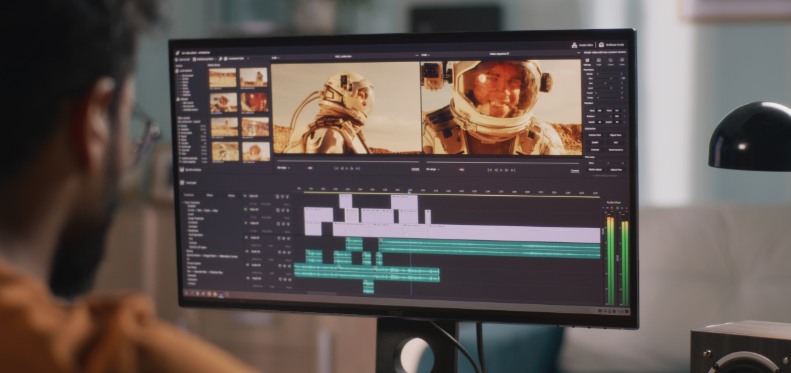Switch to Briefcase mode
The image size is (791, 373).
(x=612, y=45)
